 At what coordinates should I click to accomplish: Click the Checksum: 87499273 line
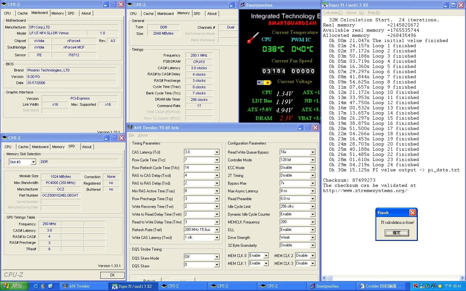coord(349,180)
